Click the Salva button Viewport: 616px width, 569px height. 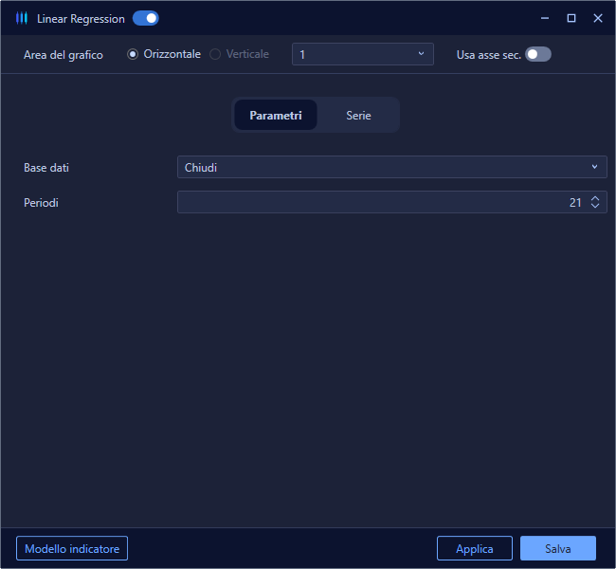[x=558, y=548]
